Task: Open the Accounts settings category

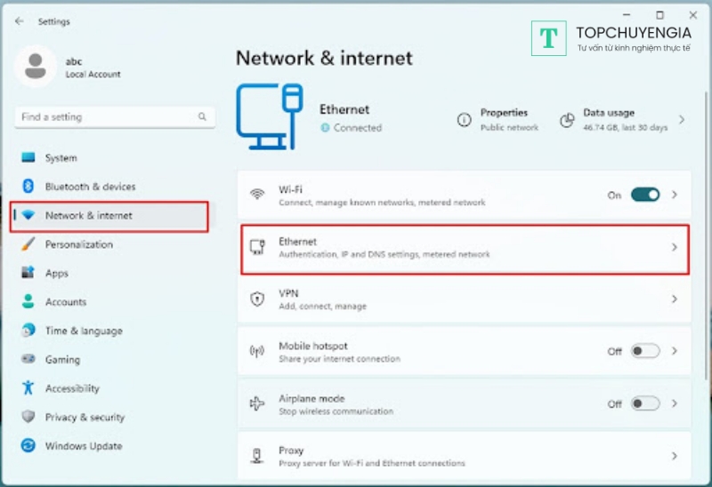Action: tap(66, 302)
